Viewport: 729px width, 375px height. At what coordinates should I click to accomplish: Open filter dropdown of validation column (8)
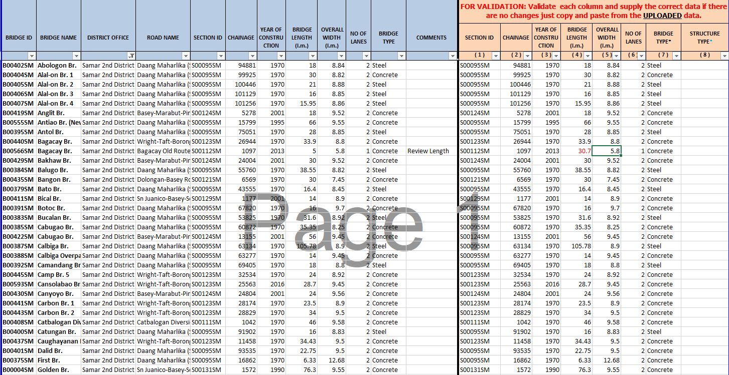tap(724, 56)
